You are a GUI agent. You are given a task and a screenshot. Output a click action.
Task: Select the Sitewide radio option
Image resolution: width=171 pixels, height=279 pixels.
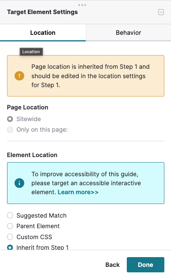coord(10,119)
